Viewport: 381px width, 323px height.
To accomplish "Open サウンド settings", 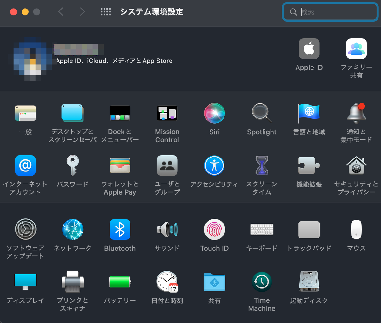I will [x=167, y=229].
